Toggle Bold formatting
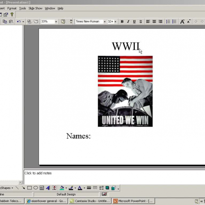The height and width of the screenshot is (205, 205). pyautogui.click(x=122, y=22)
